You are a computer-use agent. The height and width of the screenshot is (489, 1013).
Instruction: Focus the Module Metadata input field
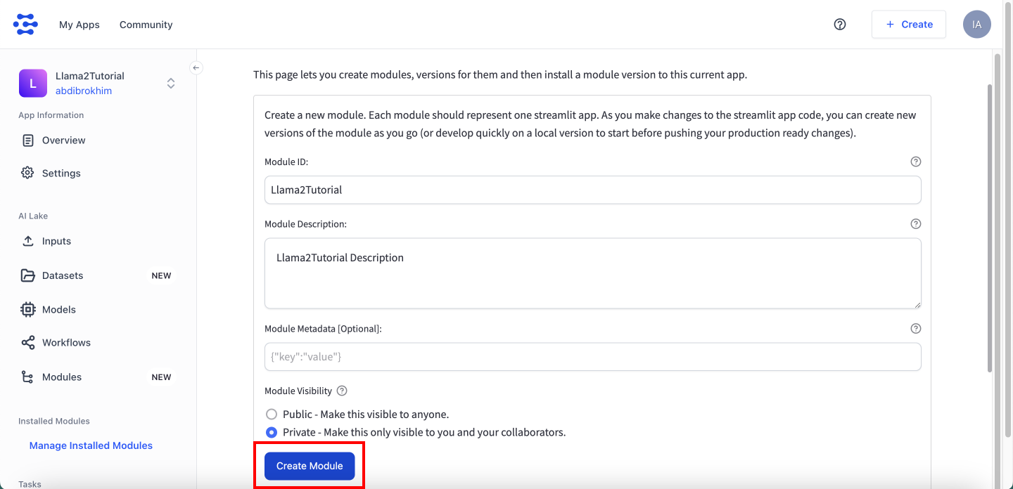[x=593, y=357]
